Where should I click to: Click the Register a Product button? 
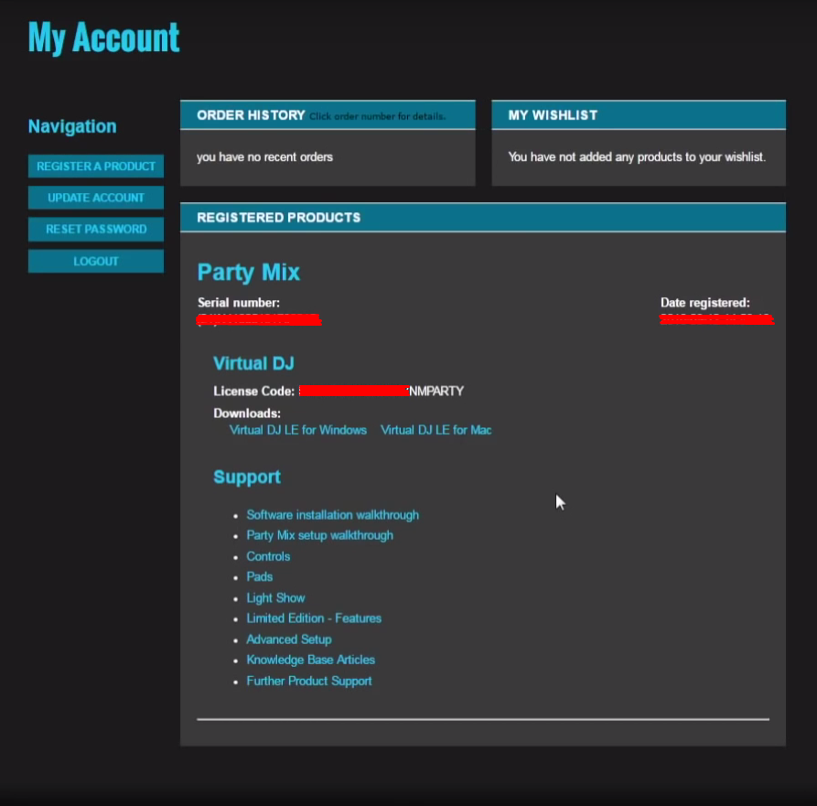(x=96, y=167)
